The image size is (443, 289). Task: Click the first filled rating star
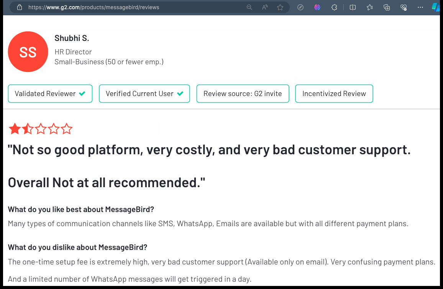pyautogui.click(x=15, y=129)
